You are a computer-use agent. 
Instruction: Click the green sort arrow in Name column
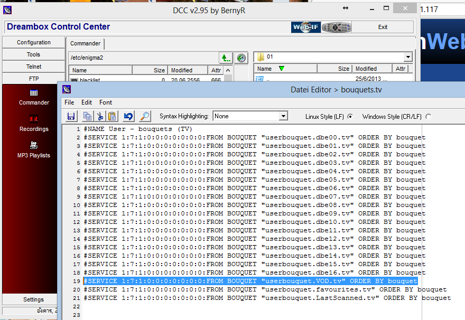(282, 69)
